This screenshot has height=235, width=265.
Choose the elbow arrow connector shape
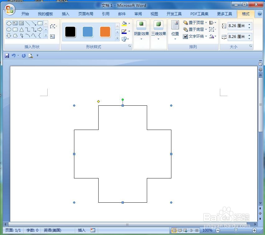click(34, 30)
